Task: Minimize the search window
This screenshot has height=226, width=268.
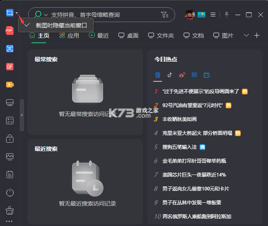Action: [x=238, y=15]
